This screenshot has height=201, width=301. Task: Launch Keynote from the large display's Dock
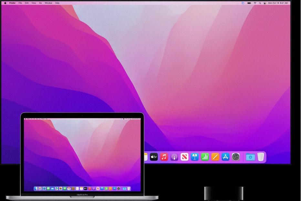coord(195,157)
